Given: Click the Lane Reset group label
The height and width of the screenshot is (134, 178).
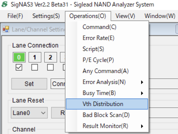Looking at the screenshot, I should [x=28, y=100].
